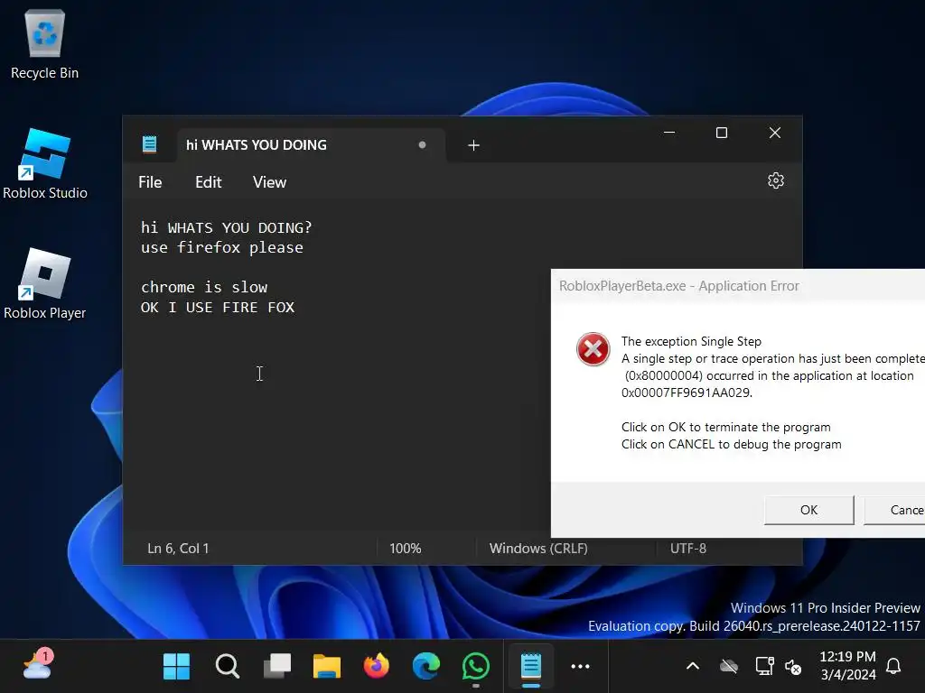
Task: Open taskbar Search
Action: tap(227, 667)
